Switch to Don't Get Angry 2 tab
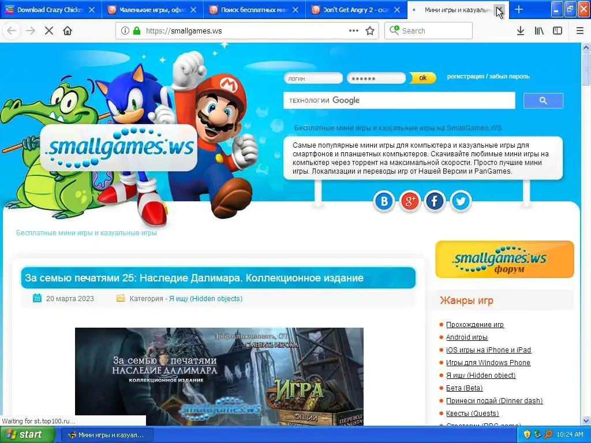The image size is (591, 443). (x=356, y=10)
